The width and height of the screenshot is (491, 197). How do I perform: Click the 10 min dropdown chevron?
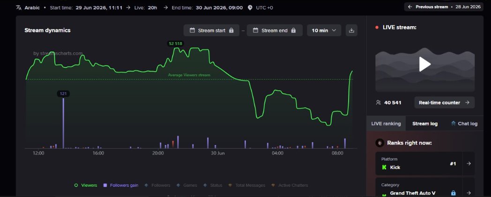point(334,30)
